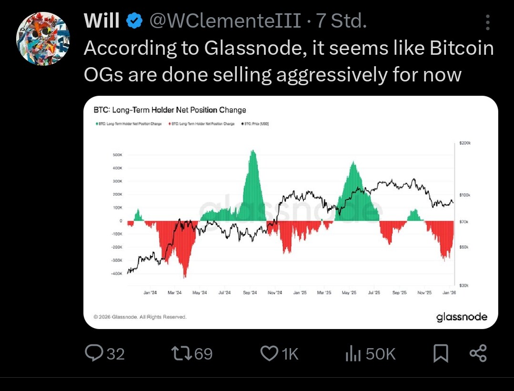Click the reply speech bubble icon
The image size is (514, 391).
[x=91, y=353]
